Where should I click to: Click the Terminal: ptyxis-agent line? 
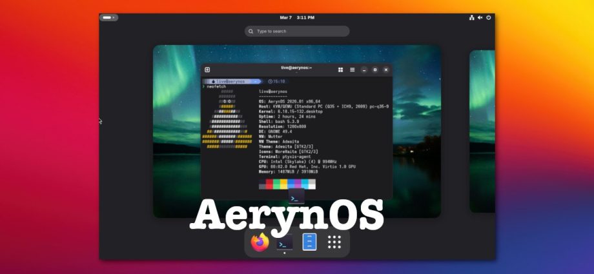pyautogui.click(x=285, y=156)
